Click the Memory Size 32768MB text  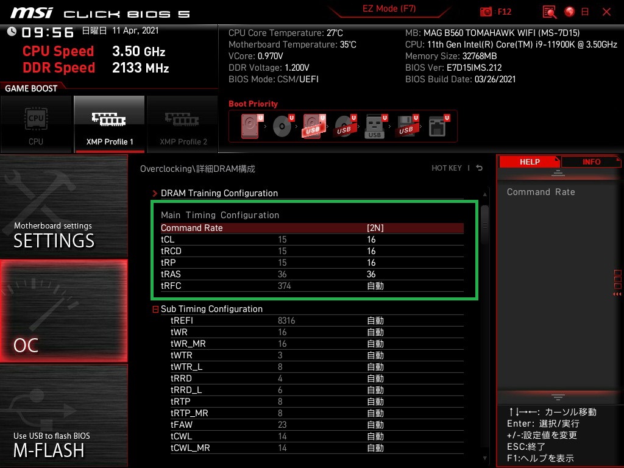pos(451,56)
